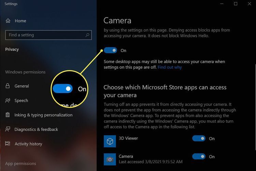256x171 pixels.
Task: Click the Speech icon in the sidebar
Action: [8, 101]
